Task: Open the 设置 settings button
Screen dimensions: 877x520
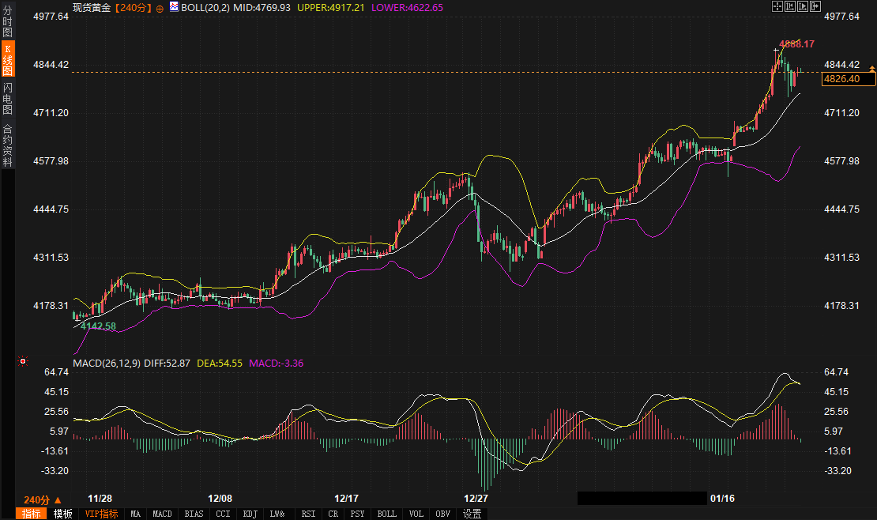Action: click(x=472, y=514)
